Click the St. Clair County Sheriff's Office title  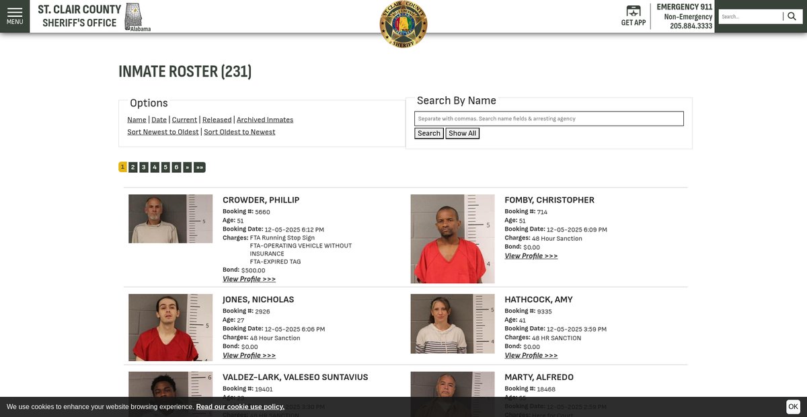[79, 16]
